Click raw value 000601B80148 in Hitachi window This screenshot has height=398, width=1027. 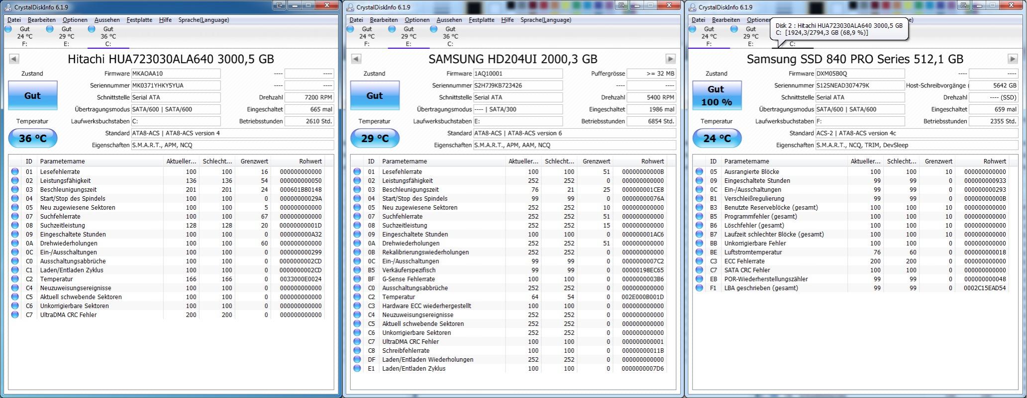[x=301, y=189]
